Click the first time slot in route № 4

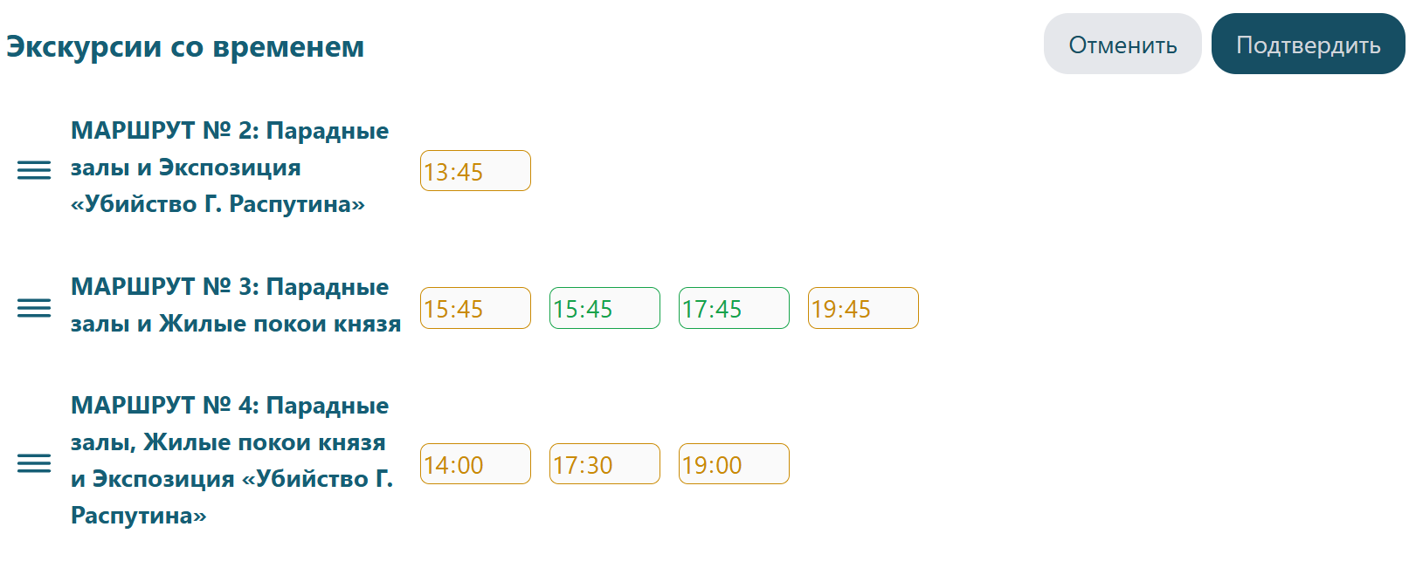475,464
